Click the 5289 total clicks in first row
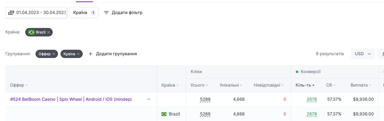This screenshot has height=121, width=384. (205, 99)
